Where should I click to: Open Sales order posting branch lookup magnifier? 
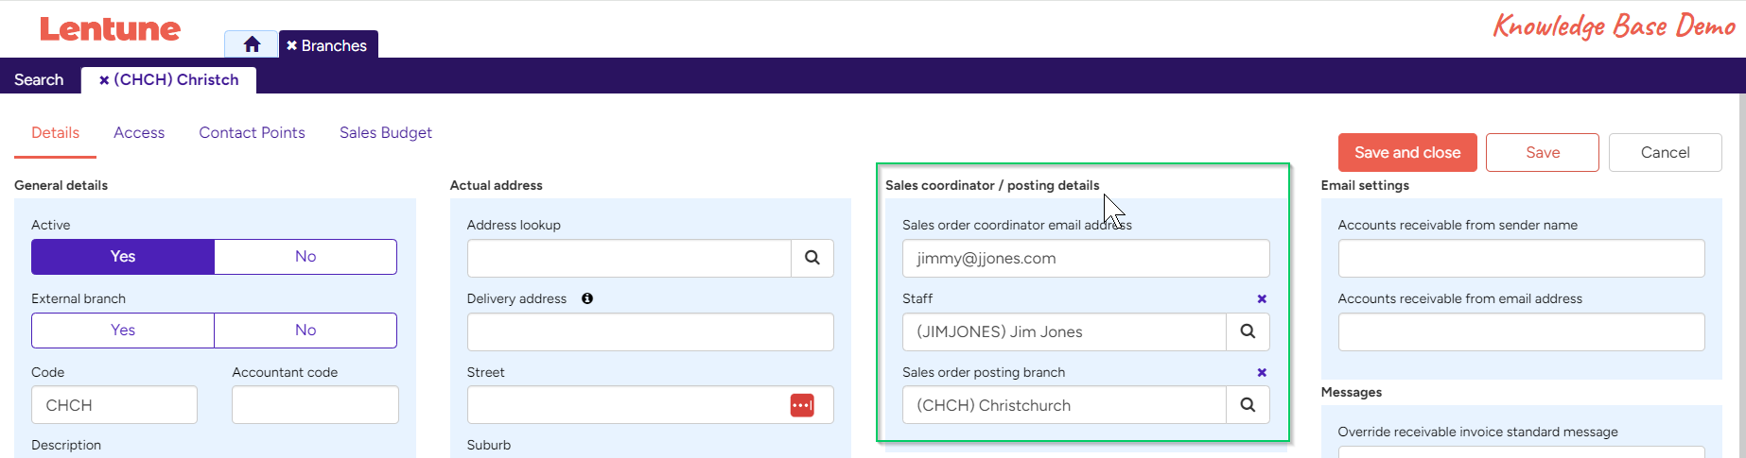(1248, 405)
